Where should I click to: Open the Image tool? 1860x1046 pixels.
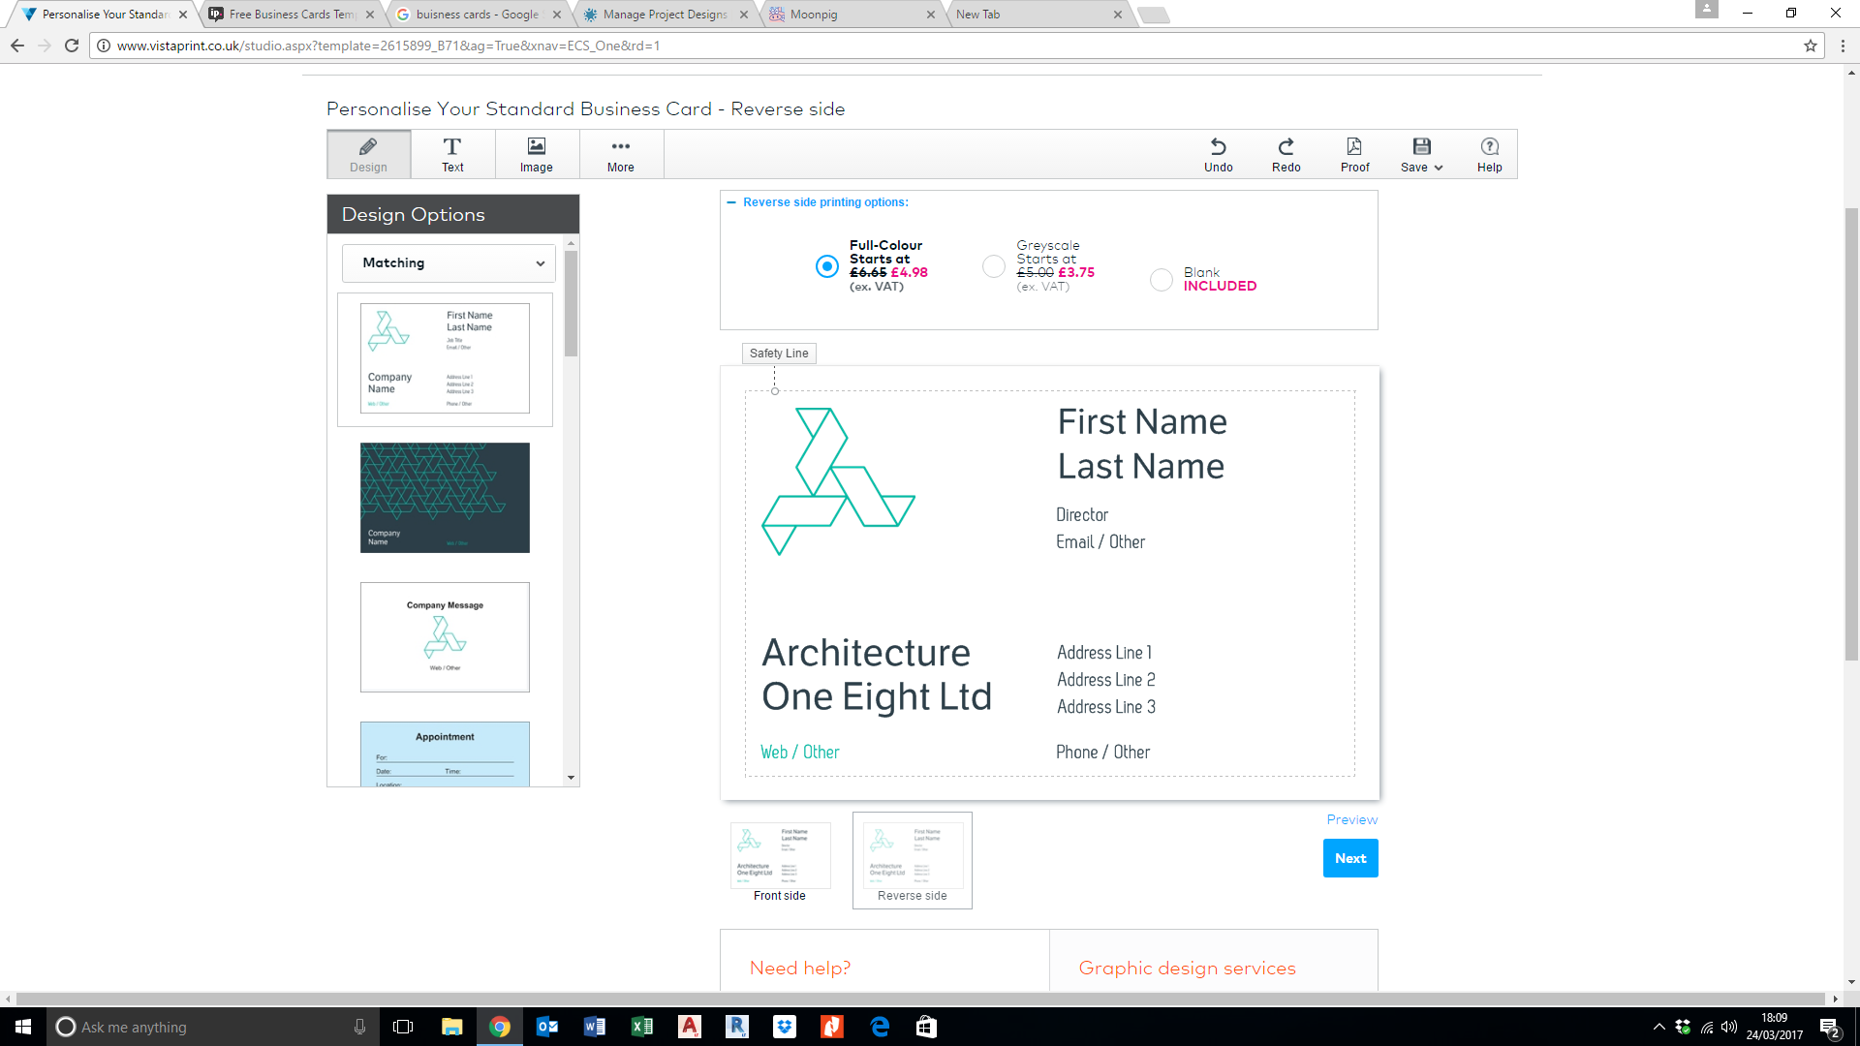(x=536, y=154)
